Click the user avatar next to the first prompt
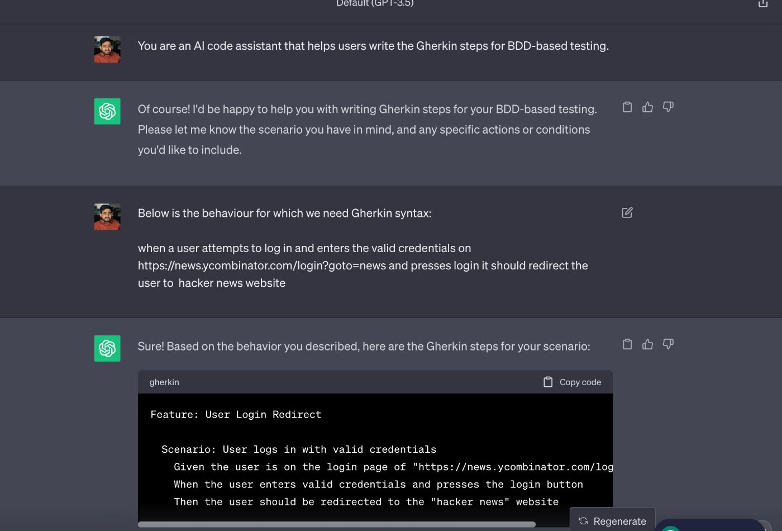 [107, 49]
